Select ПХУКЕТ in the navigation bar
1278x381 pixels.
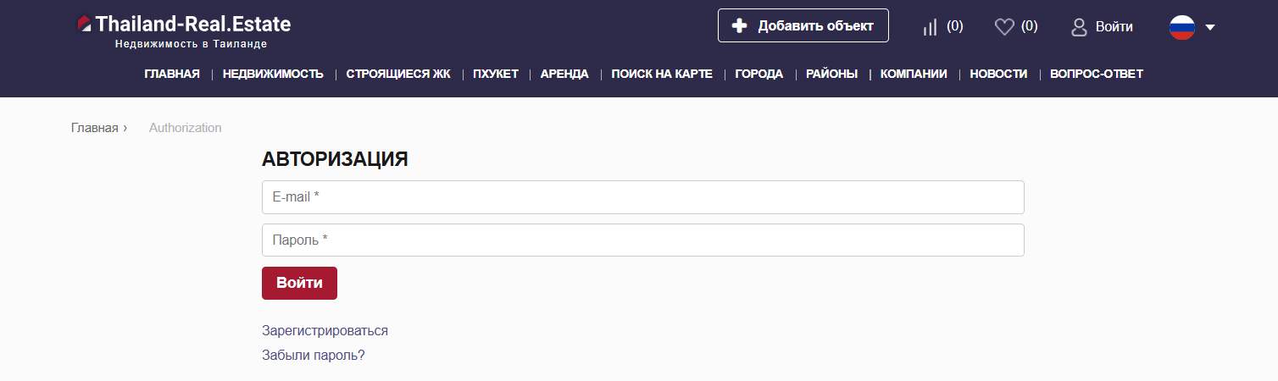point(496,75)
